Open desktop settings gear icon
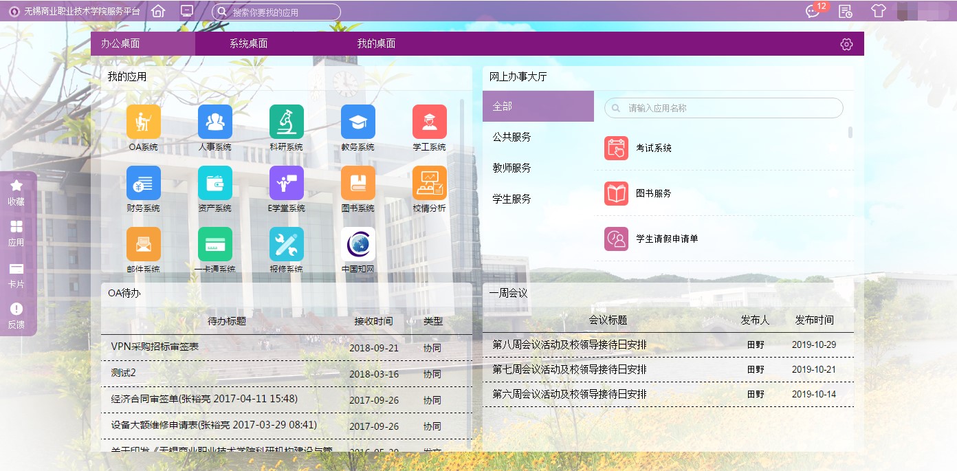Viewport: 957px width, 471px height. [x=846, y=44]
